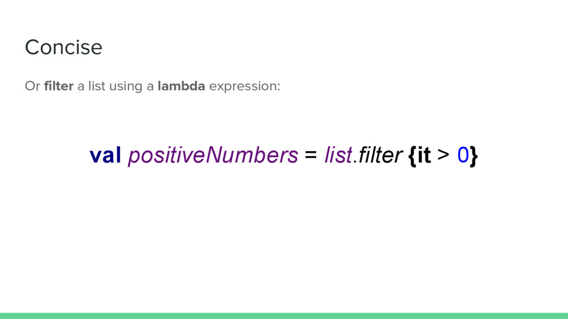Screen dimensions: 568x319
Task: Select the purple "list" identifier in code
Action: coord(338,155)
